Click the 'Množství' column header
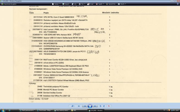 coord(106,13)
